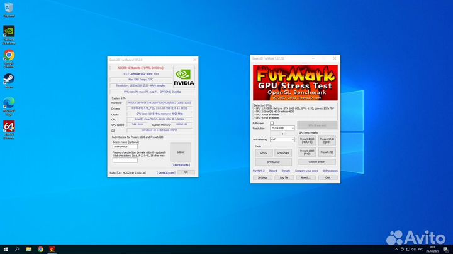The width and height of the screenshot is (453, 254).
Task: Close the FurMark score results window
Action: 194,60
